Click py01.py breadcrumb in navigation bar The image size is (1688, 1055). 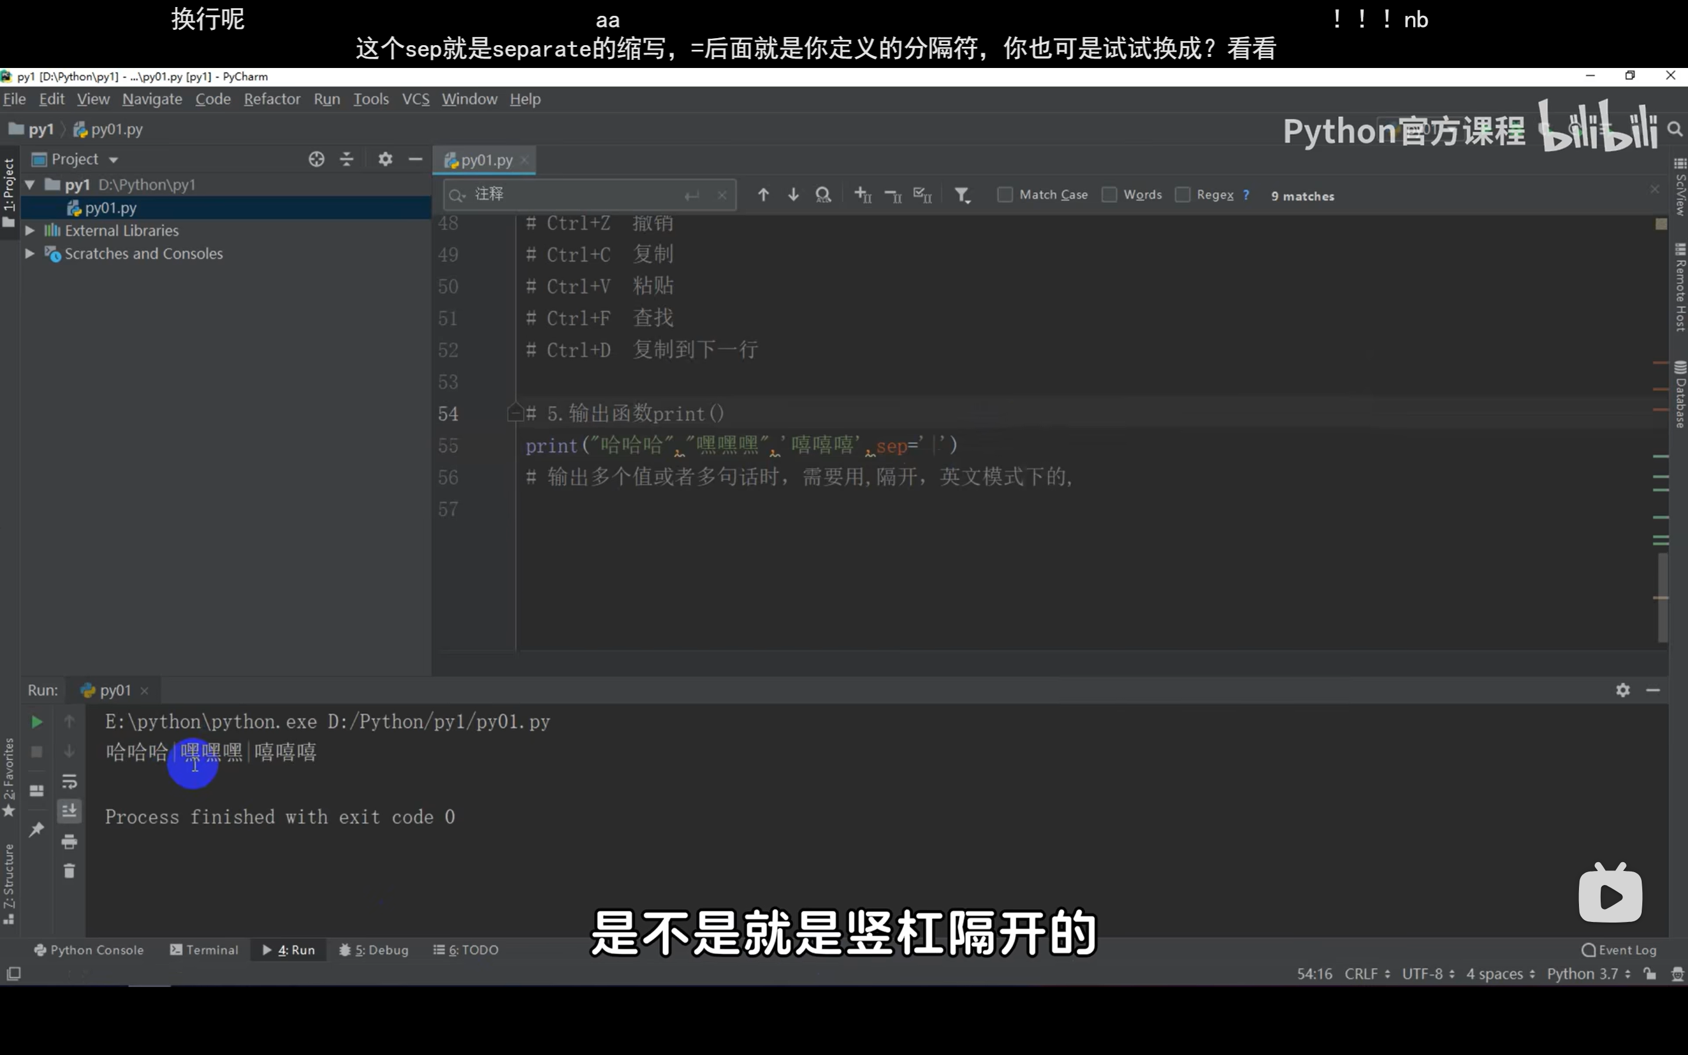pos(108,129)
